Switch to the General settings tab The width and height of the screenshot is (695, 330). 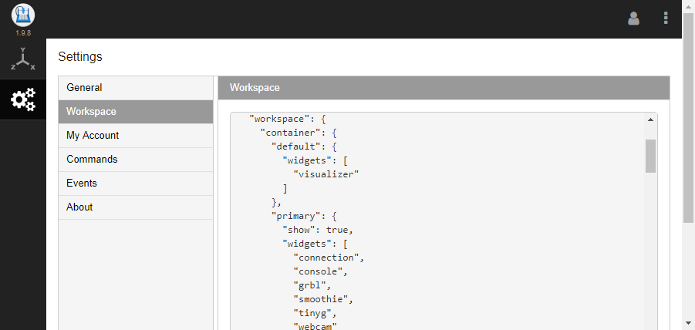click(136, 88)
